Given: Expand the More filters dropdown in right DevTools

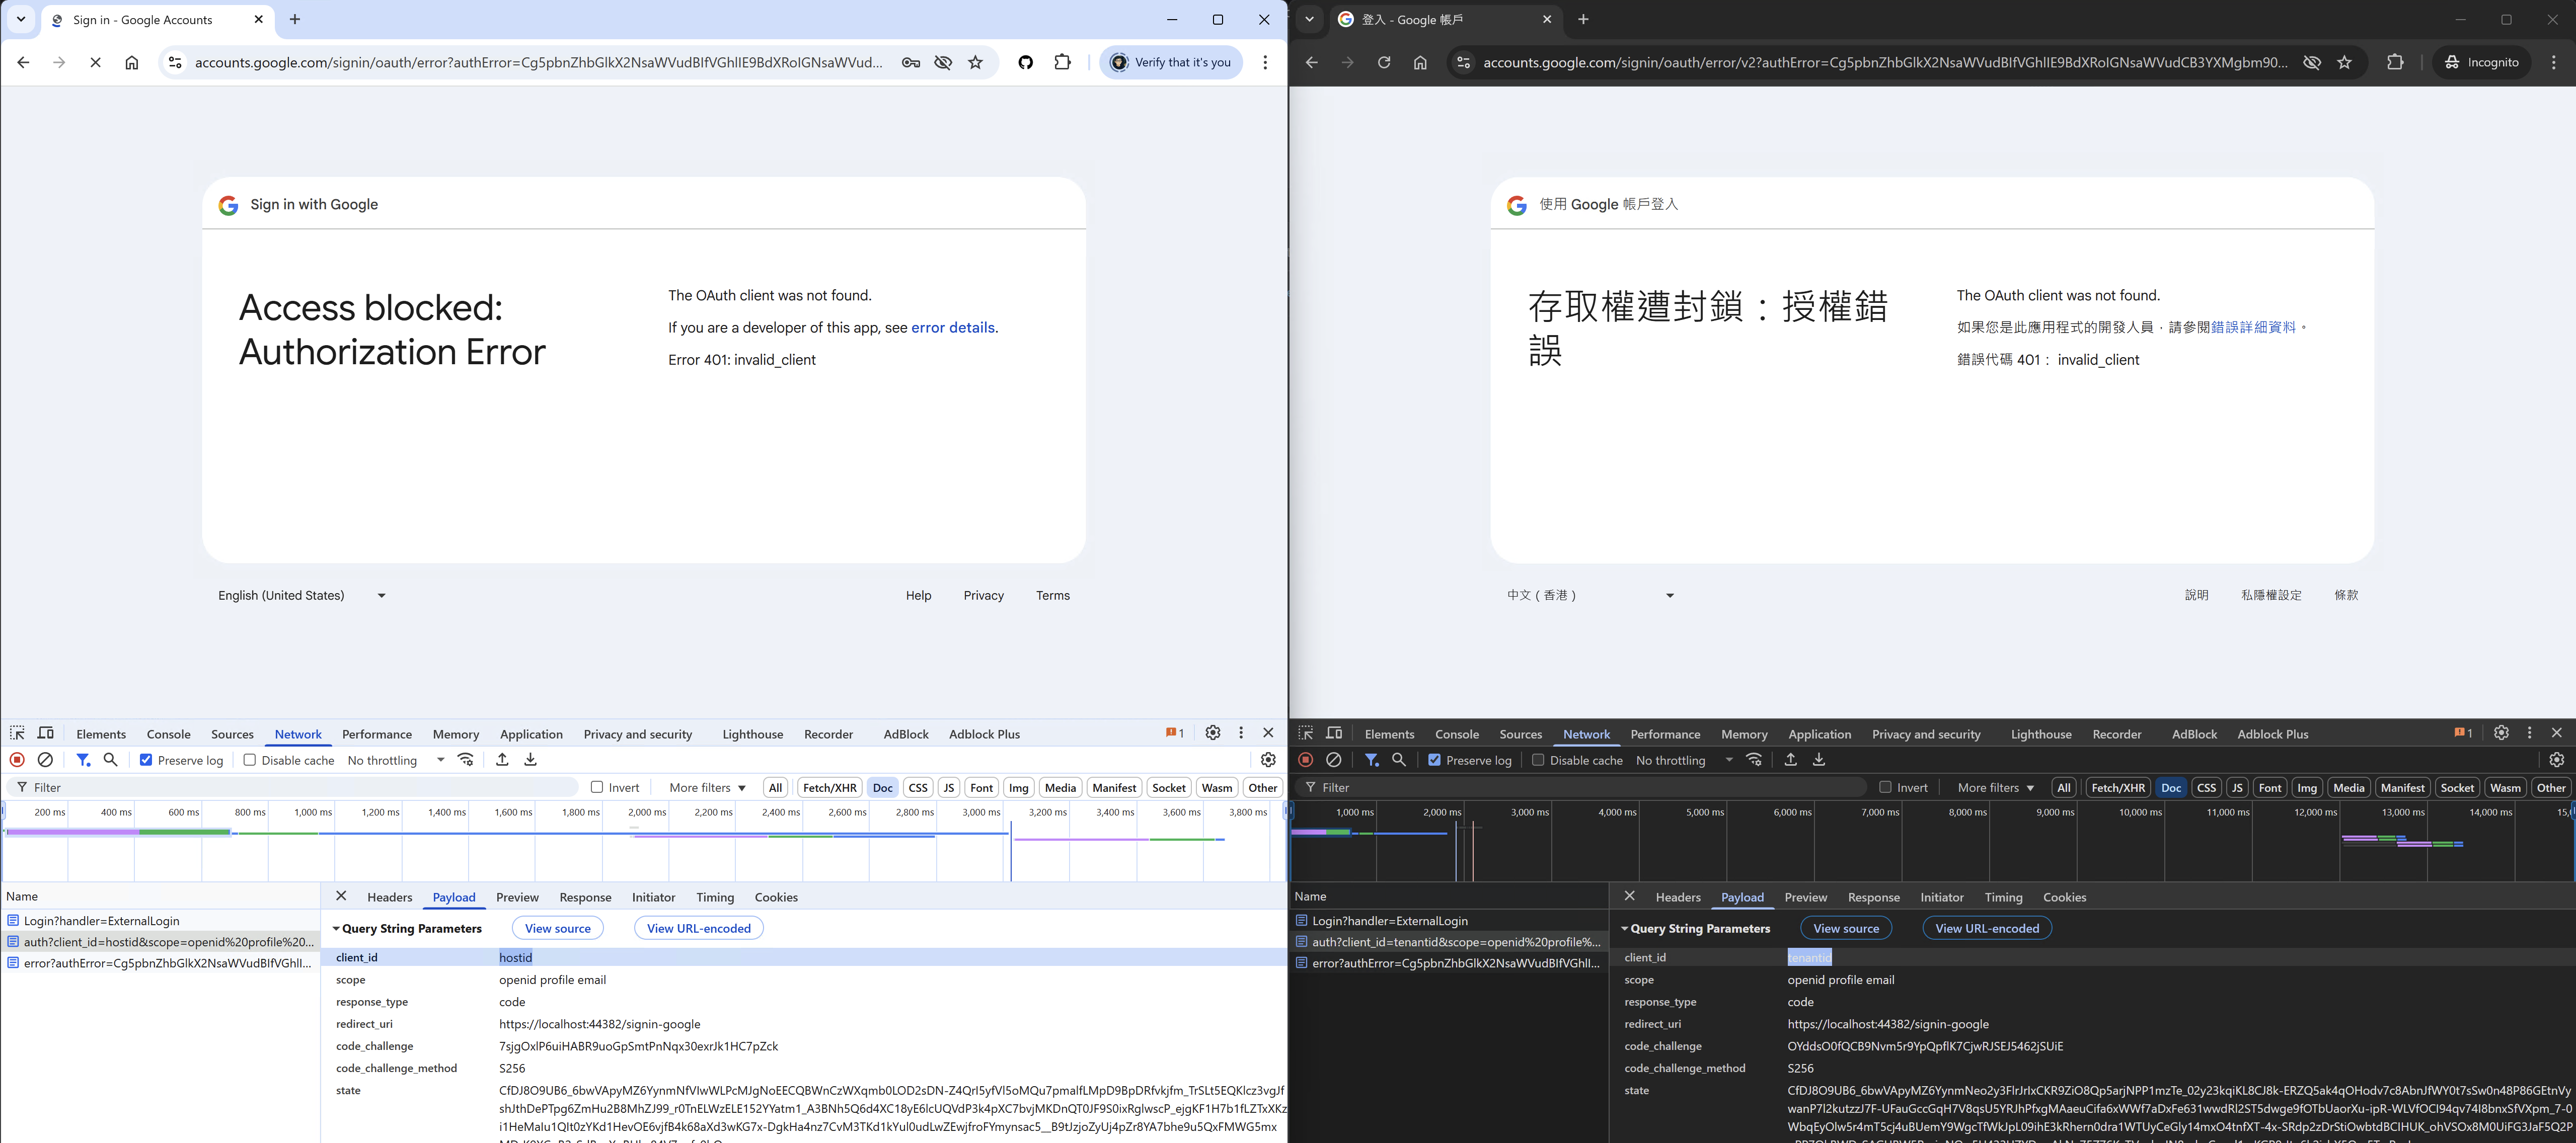Looking at the screenshot, I should click(x=1995, y=787).
